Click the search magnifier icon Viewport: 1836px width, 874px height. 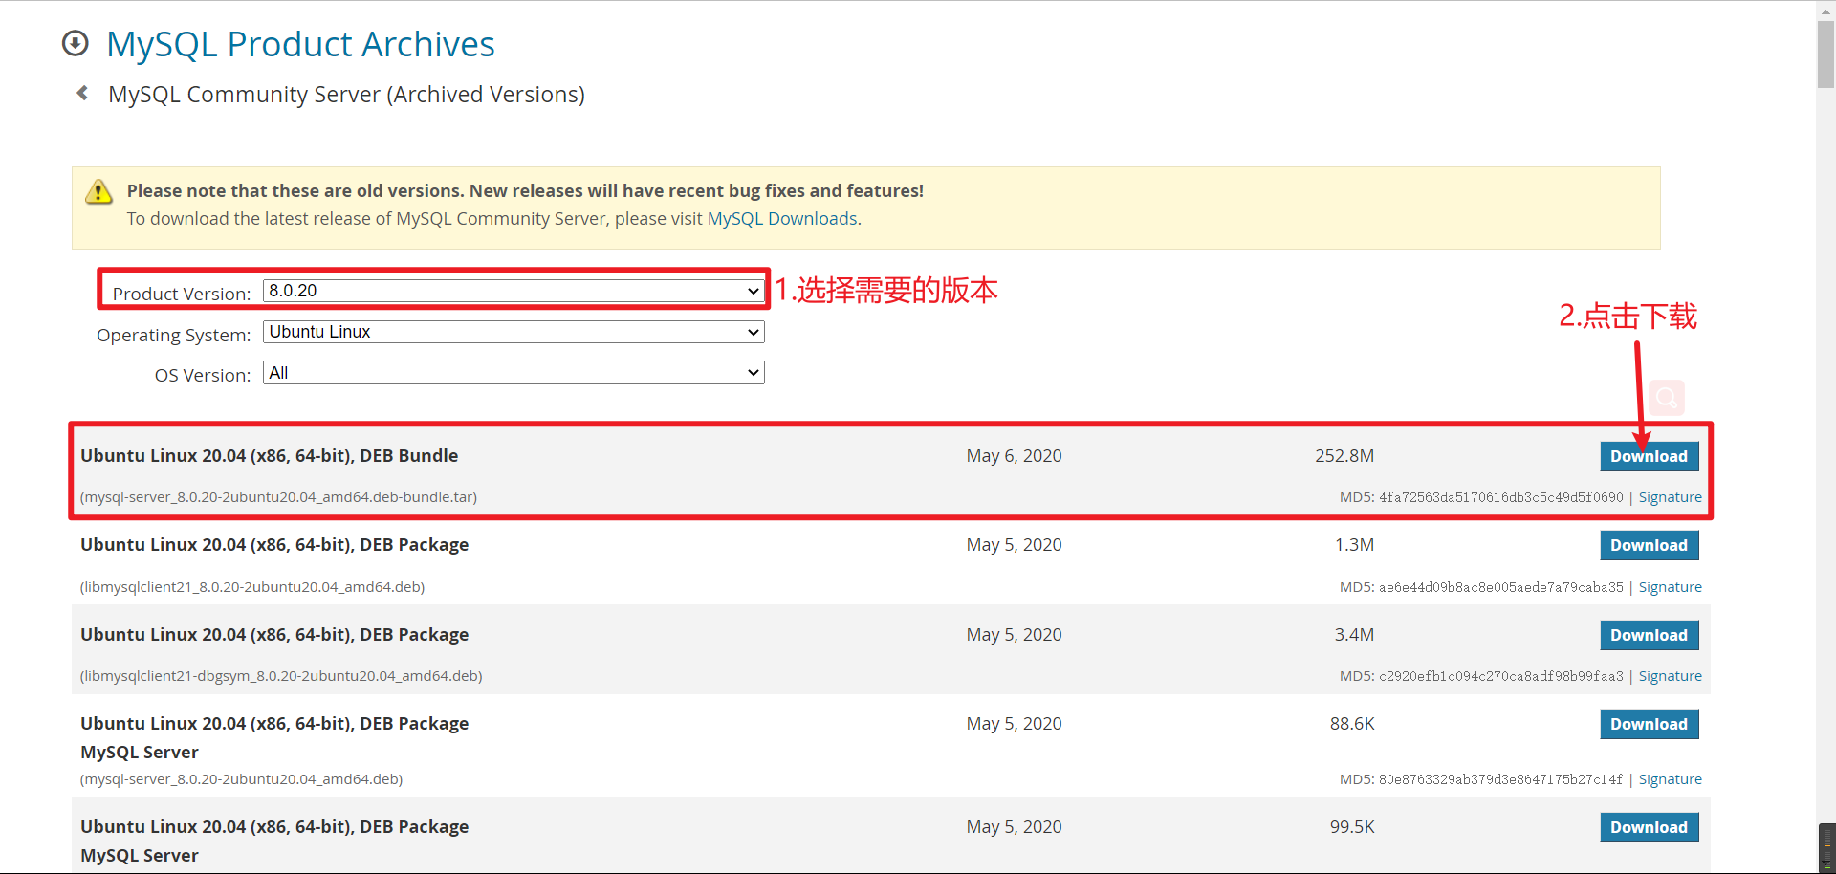coord(1667,398)
